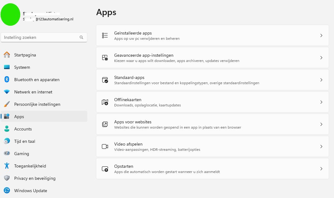Click the Geavanceerde app-instellingen gear icon

pos(105,57)
